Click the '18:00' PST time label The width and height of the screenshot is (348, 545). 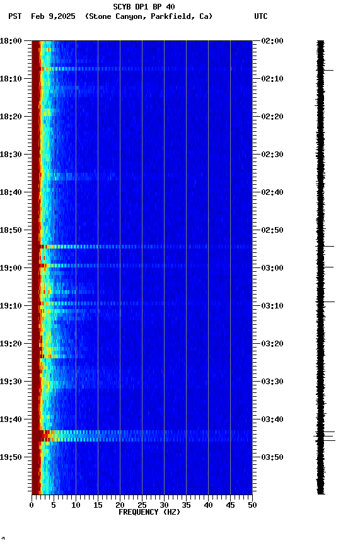pos(11,41)
